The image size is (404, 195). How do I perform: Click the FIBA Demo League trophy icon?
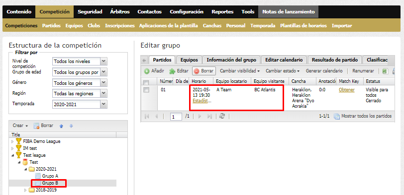coord(18,141)
